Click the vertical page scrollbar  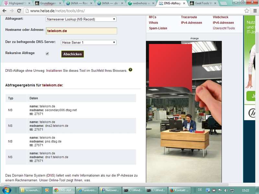point(257,43)
